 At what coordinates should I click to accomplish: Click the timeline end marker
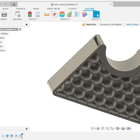[x=22, y=136]
